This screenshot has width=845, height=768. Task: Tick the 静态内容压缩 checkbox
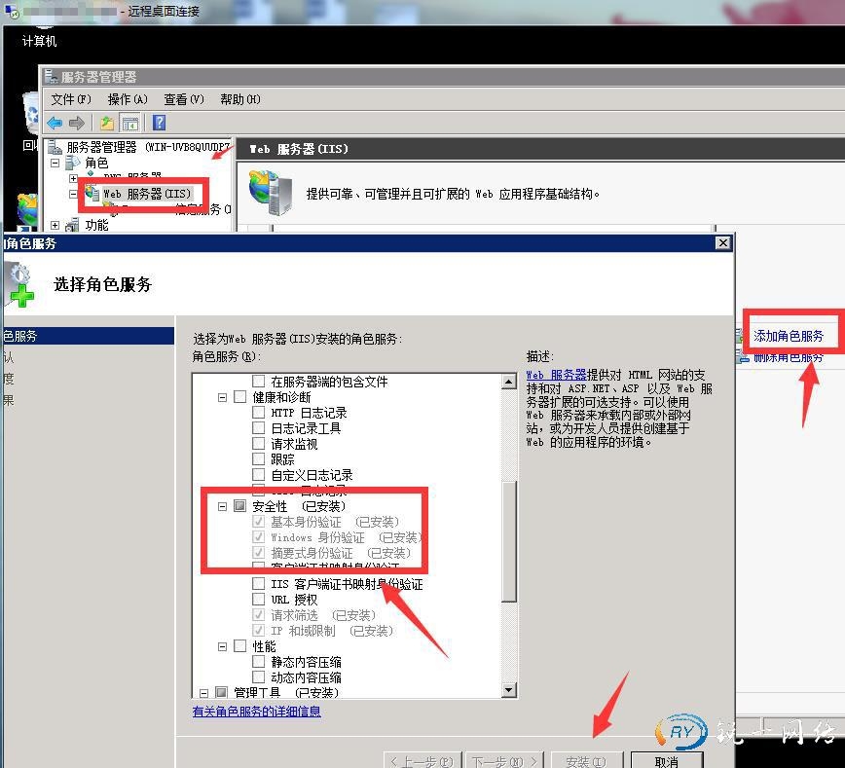click(x=258, y=662)
